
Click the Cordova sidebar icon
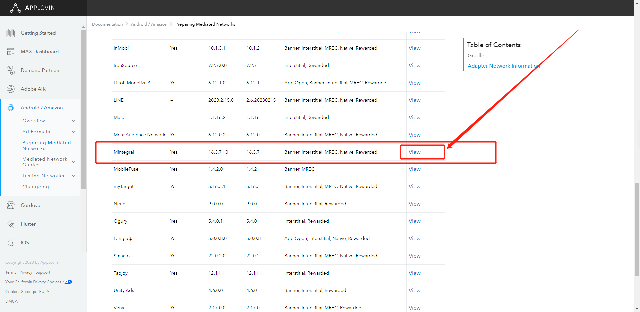click(11, 205)
